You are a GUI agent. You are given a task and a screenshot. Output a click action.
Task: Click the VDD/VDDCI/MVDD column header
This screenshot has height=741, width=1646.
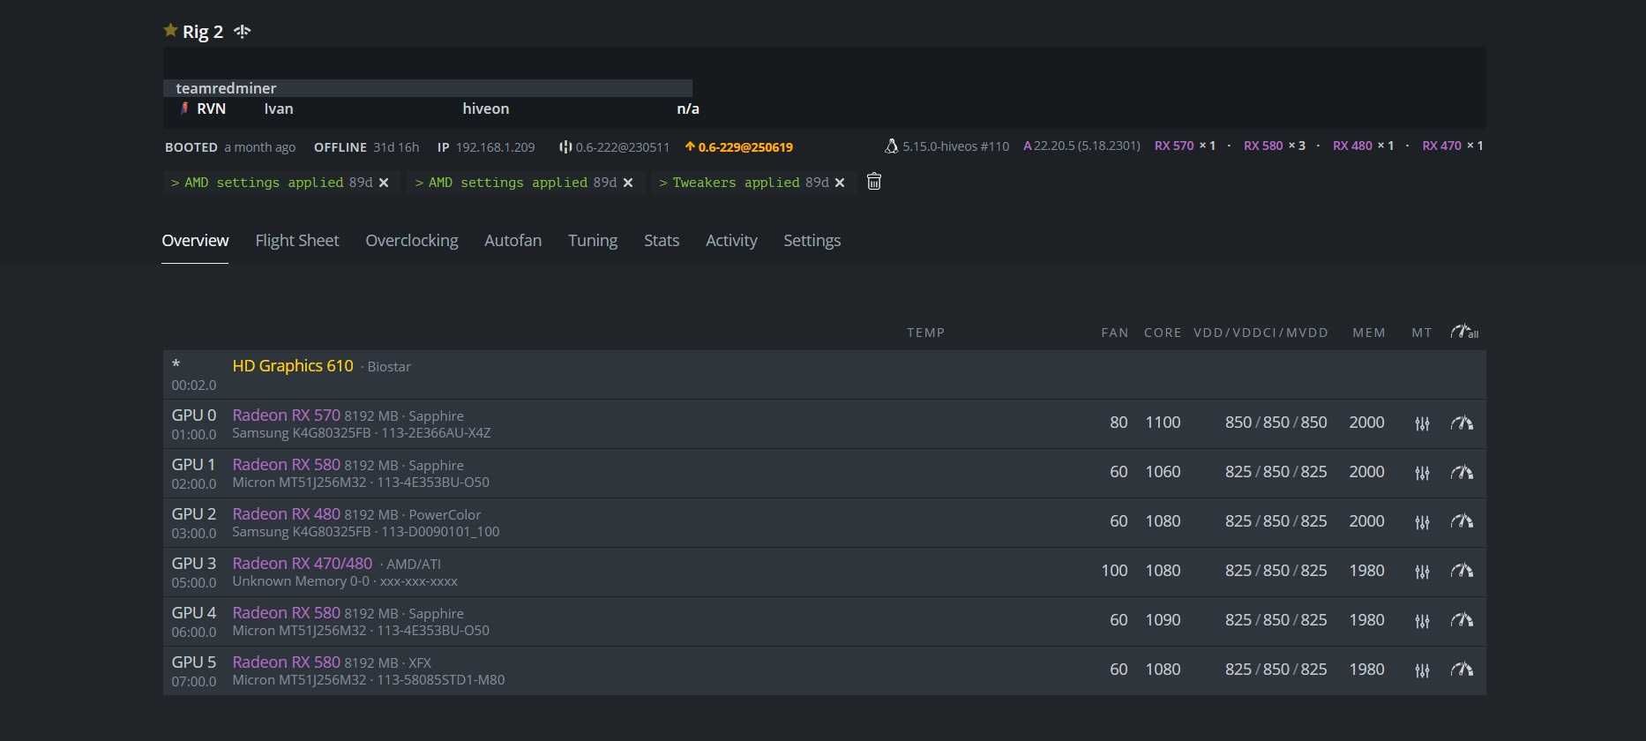click(x=1261, y=333)
